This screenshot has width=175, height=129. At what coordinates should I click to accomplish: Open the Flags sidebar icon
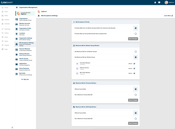coord(3,49)
